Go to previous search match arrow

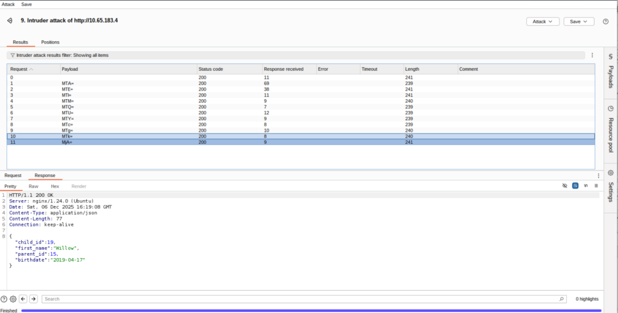coord(23,298)
